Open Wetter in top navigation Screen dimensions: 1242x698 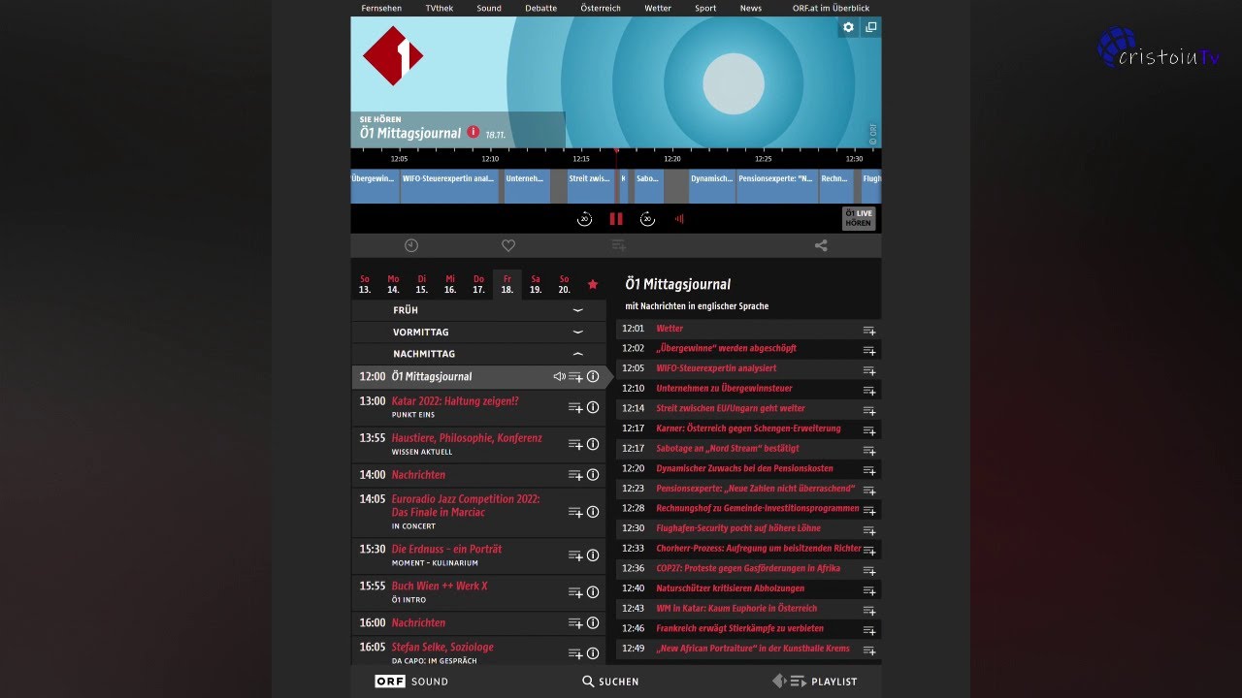tap(658, 8)
